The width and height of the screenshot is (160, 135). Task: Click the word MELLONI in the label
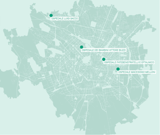pyautogui.click(x=150, y=72)
